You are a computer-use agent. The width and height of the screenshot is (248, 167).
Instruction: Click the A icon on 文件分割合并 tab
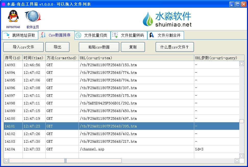coord(152,35)
